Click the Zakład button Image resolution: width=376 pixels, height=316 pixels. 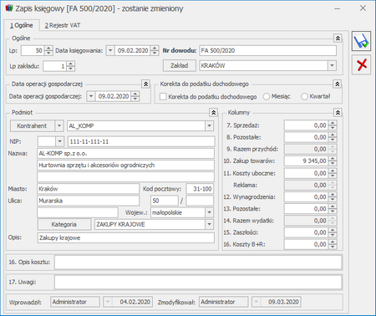coord(180,65)
